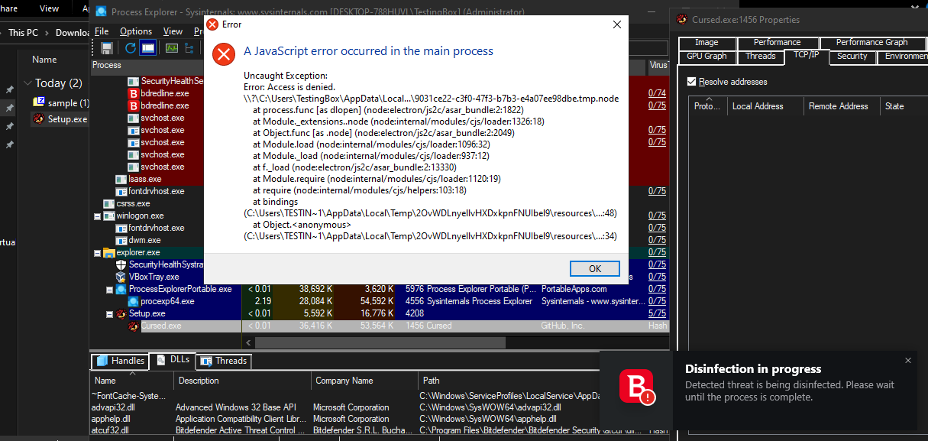Viewport: 928px width, 441px height.
Task: Click the Bitdefender logo in the notification
Action: 637,387
